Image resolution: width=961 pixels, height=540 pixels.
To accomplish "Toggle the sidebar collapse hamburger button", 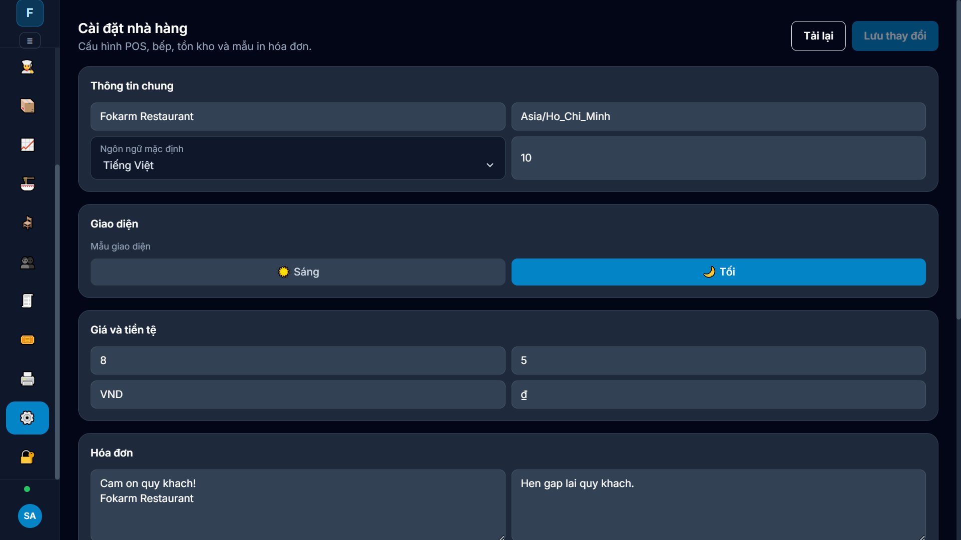I will pos(30,41).
